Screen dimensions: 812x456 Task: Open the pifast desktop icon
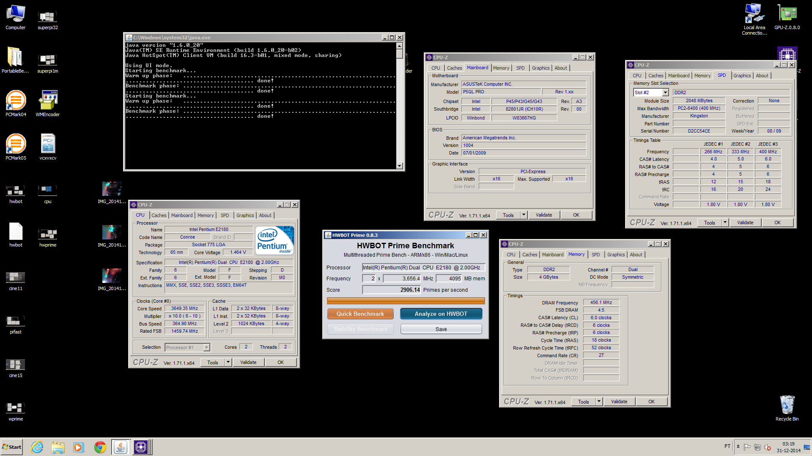pyautogui.click(x=16, y=325)
